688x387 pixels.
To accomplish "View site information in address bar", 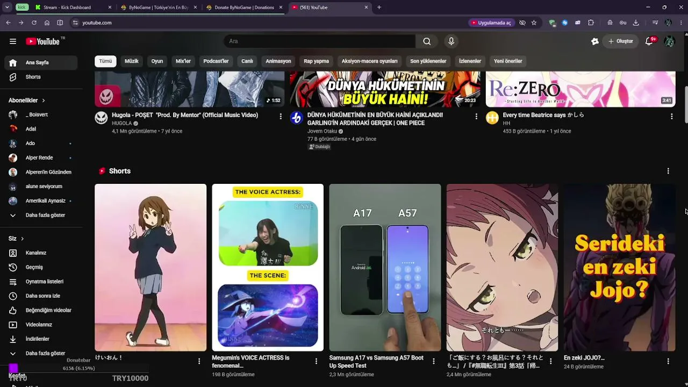I will [x=75, y=23].
